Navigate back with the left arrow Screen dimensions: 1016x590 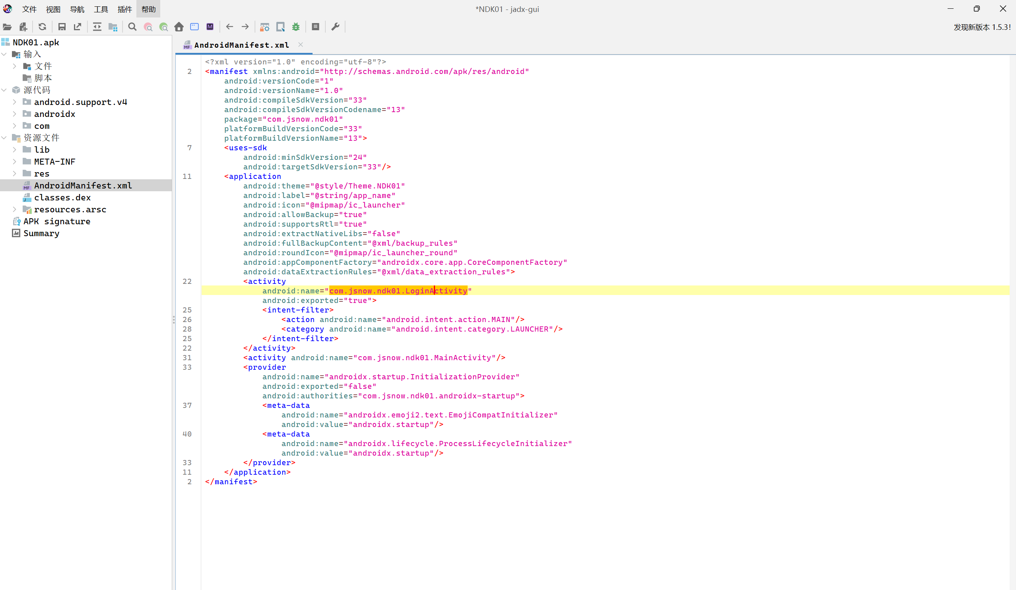[x=229, y=27]
